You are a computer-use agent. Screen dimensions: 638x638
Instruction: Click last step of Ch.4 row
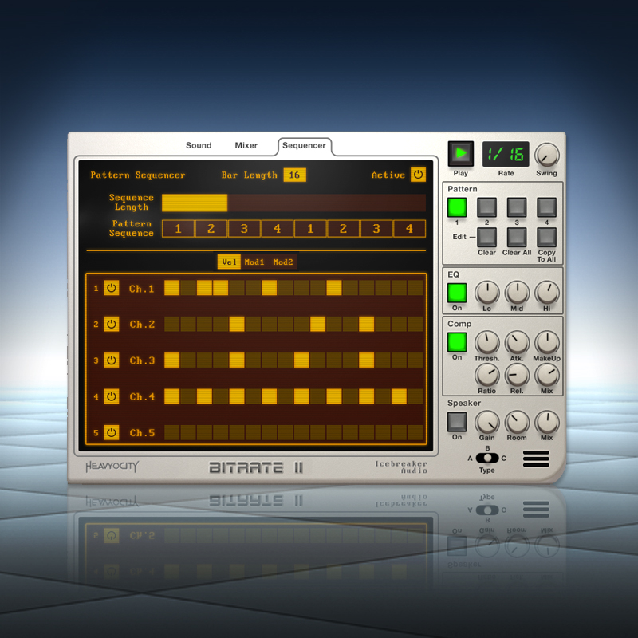(415, 396)
